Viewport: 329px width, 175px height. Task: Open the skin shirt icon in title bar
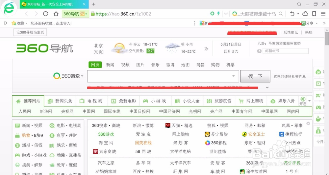pos(299,4)
